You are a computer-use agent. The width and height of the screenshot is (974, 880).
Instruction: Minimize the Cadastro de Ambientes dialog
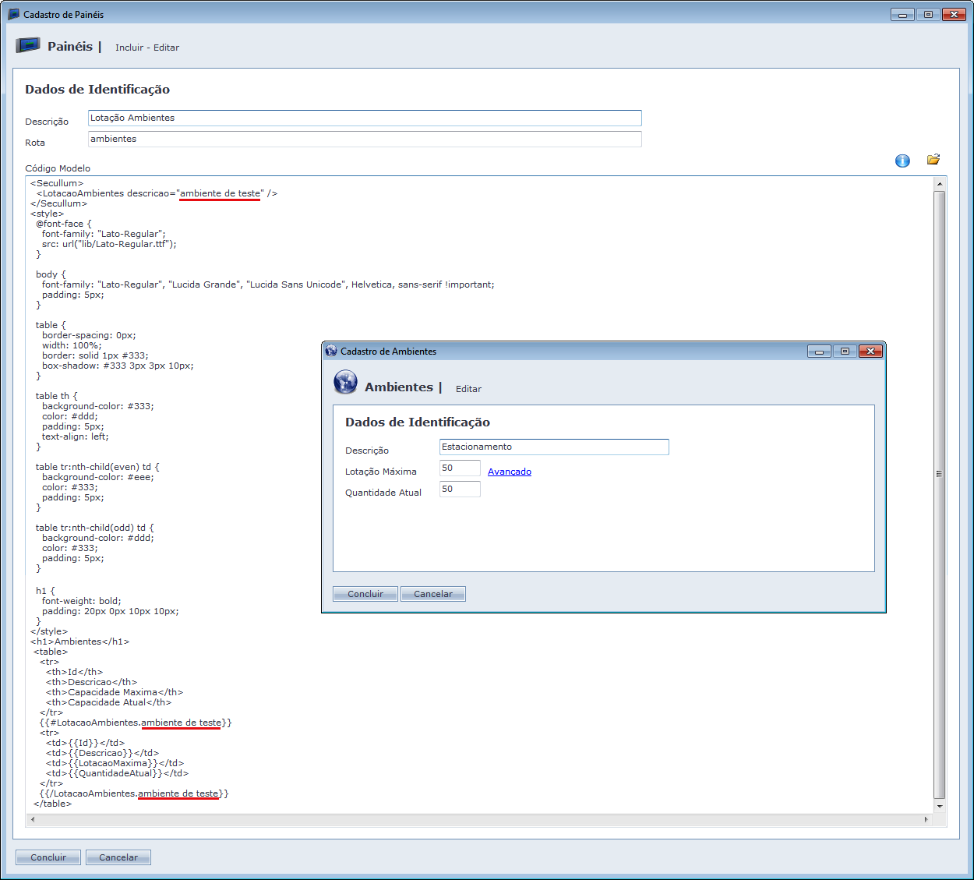click(819, 352)
